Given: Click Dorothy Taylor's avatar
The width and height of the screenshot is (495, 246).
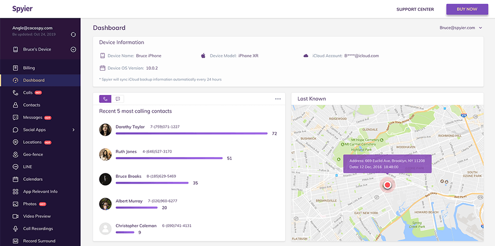Looking at the screenshot, I should (105, 130).
